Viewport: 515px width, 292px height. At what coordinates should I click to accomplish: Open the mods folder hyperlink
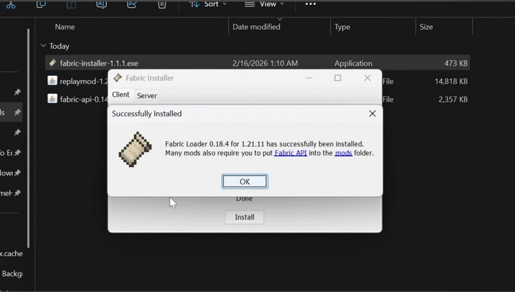(343, 153)
